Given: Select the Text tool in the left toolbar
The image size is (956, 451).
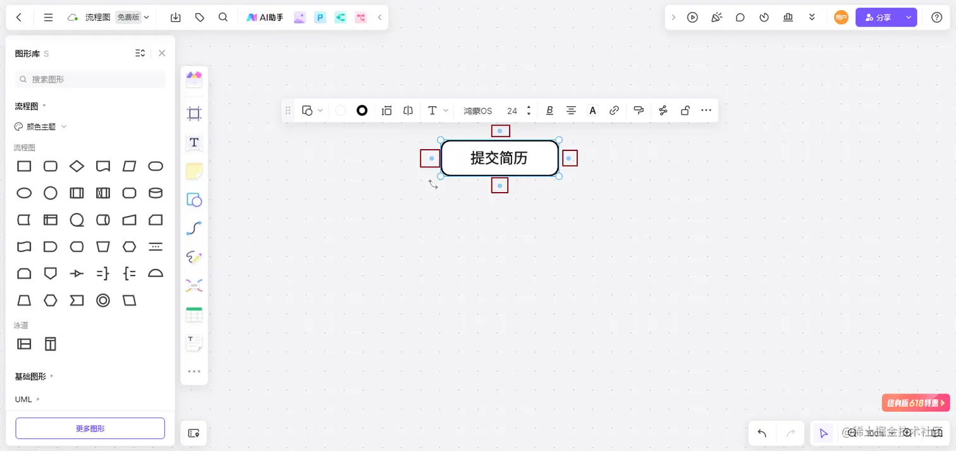Looking at the screenshot, I should (193, 142).
